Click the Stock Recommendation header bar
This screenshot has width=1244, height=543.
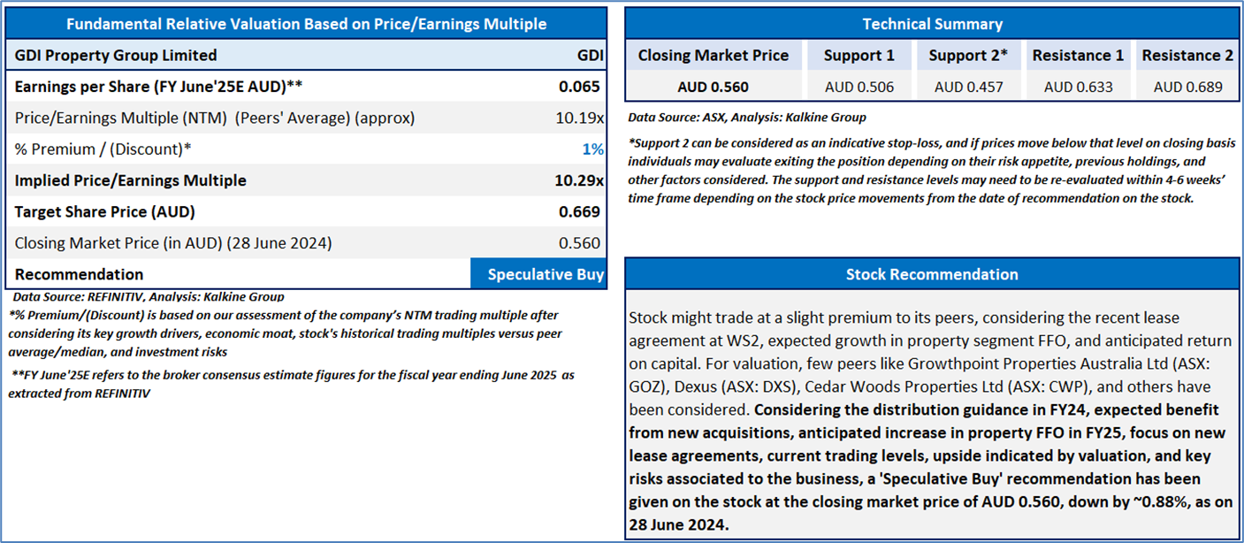pyautogui.click(x=932, y=273)
